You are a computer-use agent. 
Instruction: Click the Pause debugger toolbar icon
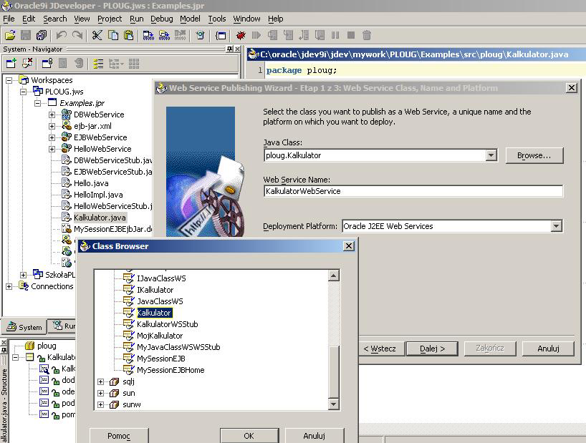pyautogui.click(x=335, y=35)
